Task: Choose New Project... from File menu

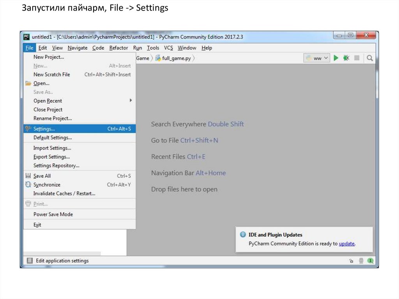Action: [49, 57]
